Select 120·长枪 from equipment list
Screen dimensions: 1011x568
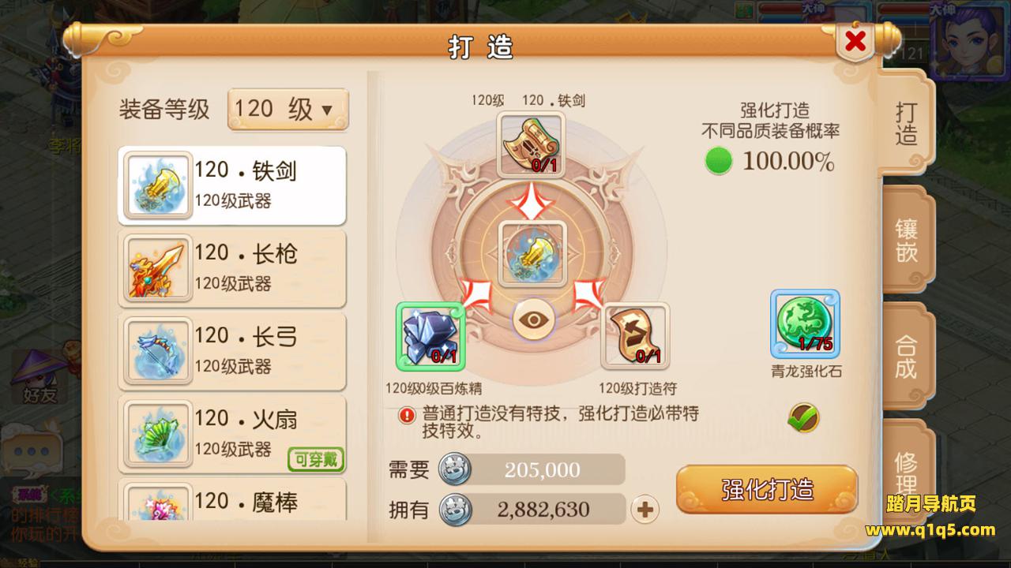coord(232,267)
